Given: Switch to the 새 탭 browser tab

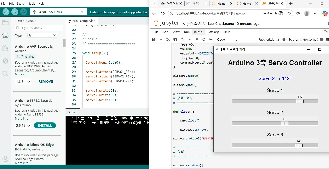Looking at the screenshot, I should pos(197,3).
